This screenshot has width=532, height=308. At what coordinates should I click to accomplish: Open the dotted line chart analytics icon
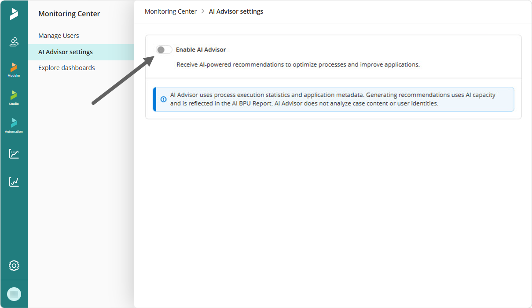pos(14,154)
